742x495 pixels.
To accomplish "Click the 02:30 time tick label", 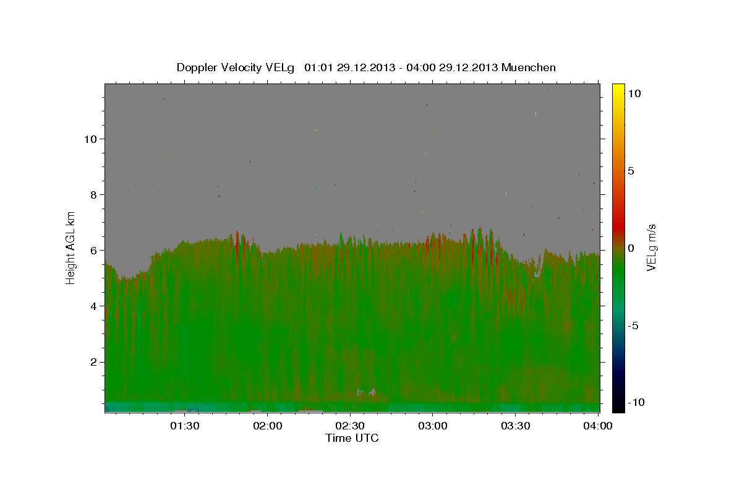I will click(x=350, y=426).
